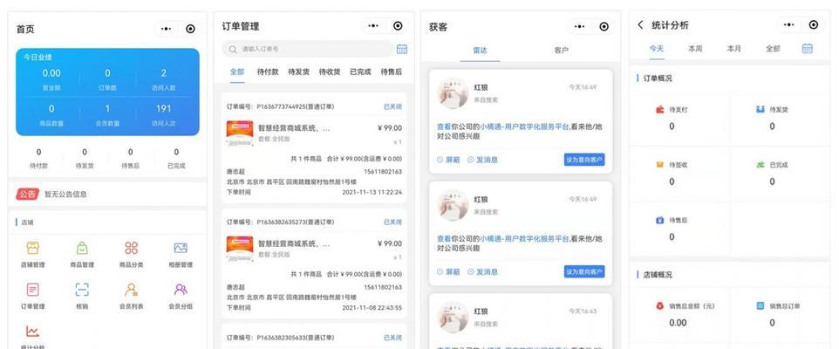This screenshot has width=839, height=349.
Task: Click 已关闭 status of order P1636773744925
Action: (392, 106)
